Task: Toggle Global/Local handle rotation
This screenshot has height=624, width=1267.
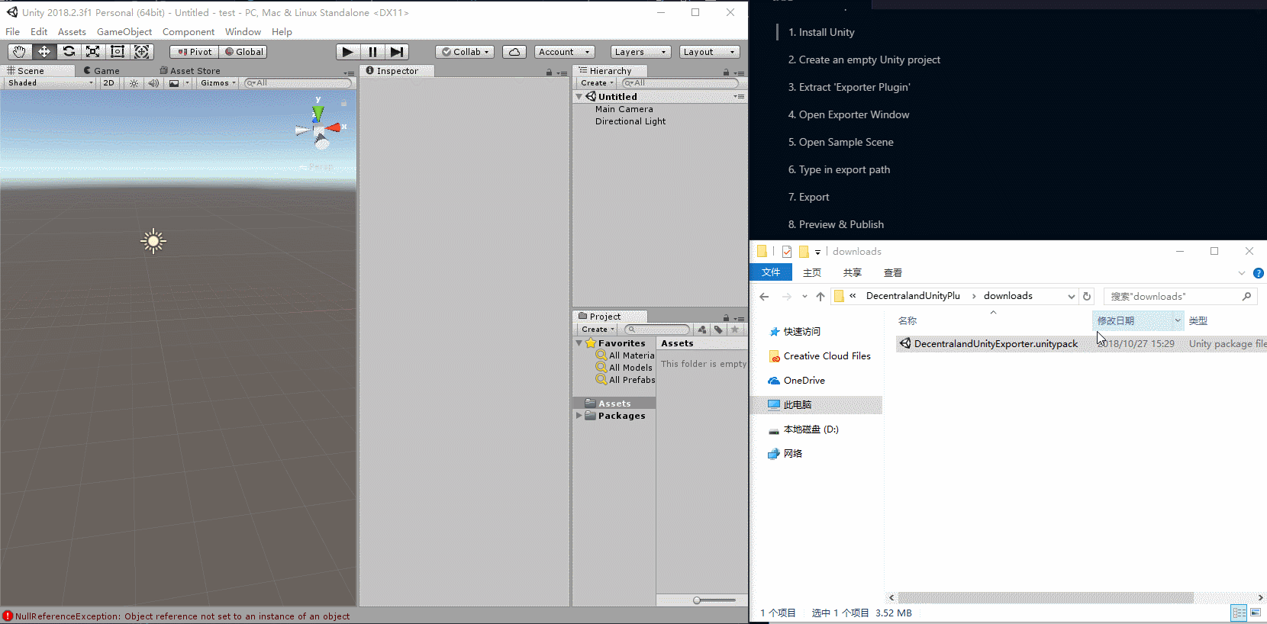Action: 243,52
